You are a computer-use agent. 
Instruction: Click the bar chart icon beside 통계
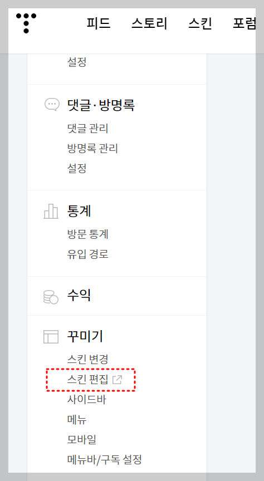pyautogui.click(x=51, y=211)
